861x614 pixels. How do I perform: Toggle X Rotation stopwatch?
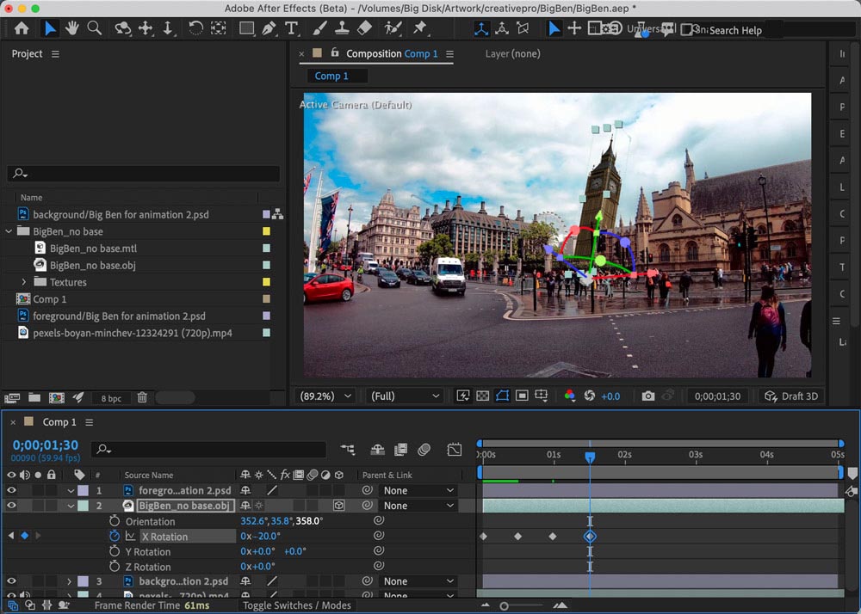pos(115,536)
